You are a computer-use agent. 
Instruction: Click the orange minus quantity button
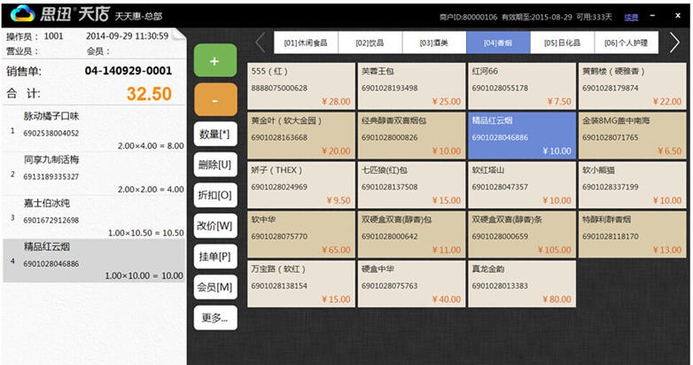[x=215, y=100]
